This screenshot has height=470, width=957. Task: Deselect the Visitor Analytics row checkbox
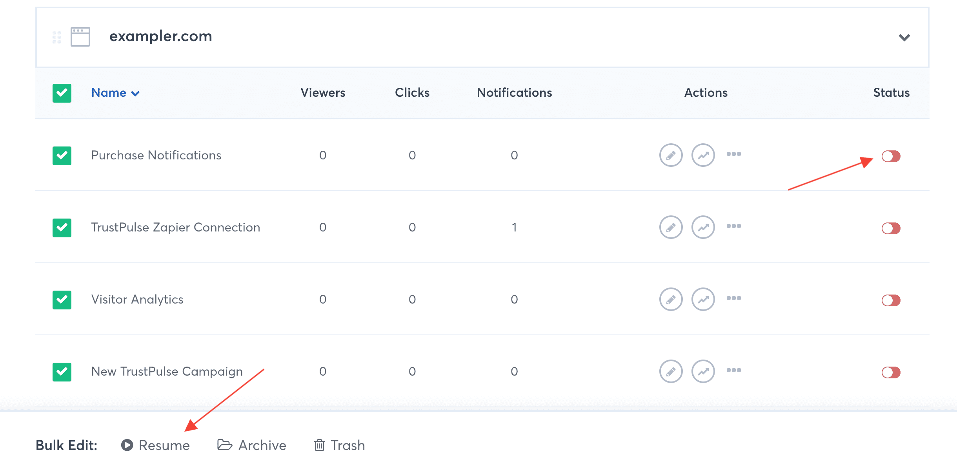pos(62,299)
